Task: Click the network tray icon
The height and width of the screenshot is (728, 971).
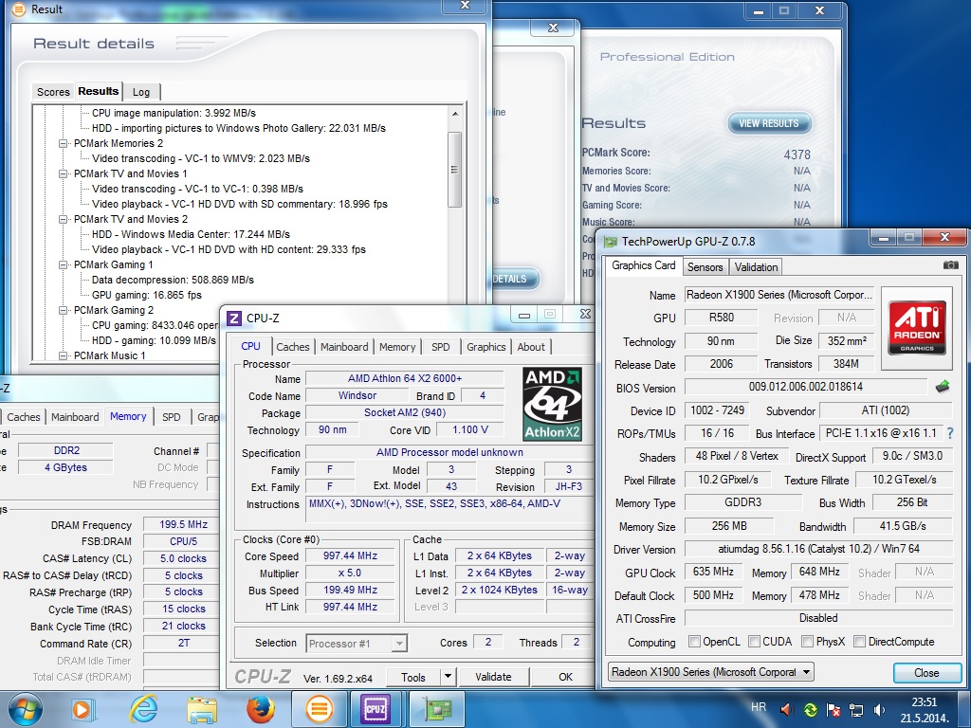Action: point(856,710)
